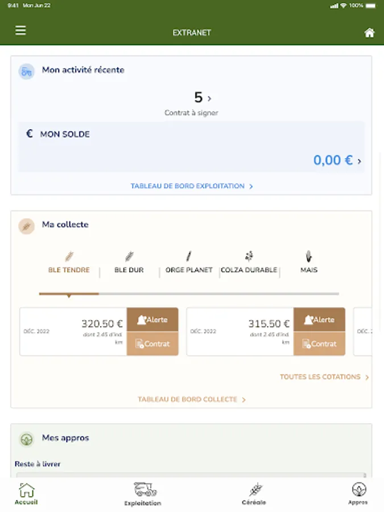Tap the home icon in header
The image size is (384, 512).
[x=369, y=33]
